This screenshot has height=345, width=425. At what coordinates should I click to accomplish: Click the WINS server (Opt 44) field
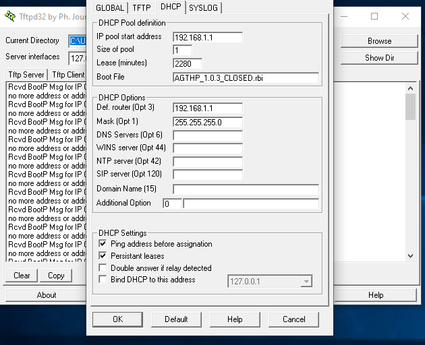tap(208, 148)
